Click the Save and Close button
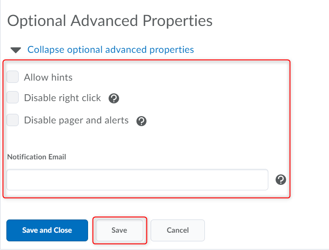This screenshot has height=250, width=329. pyautogui.click(x=47, y=230)
